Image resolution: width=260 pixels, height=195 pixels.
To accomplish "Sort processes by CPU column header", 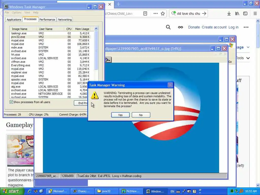I will pyautogui.click(x=69, y=29).
